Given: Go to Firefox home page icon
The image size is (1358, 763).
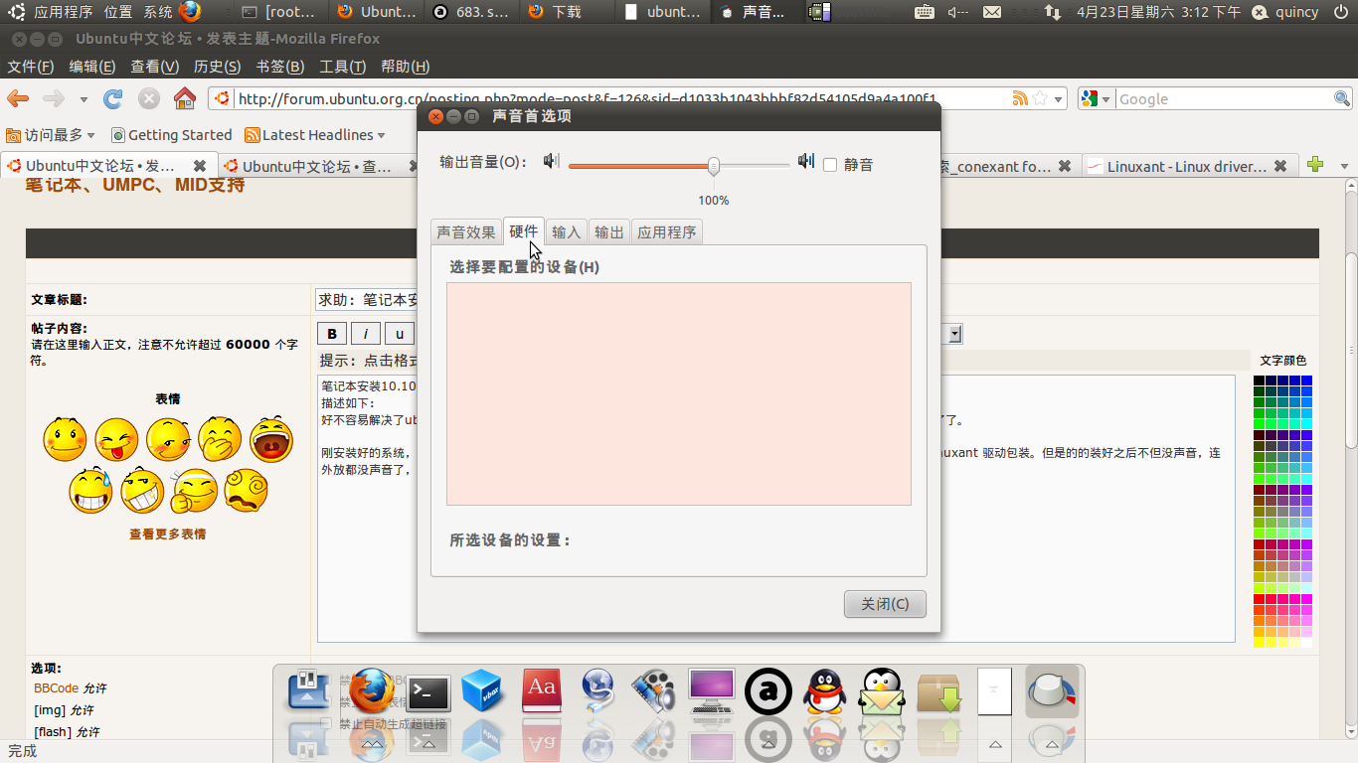Looking at the screenshot, I should tap(184, 98).
